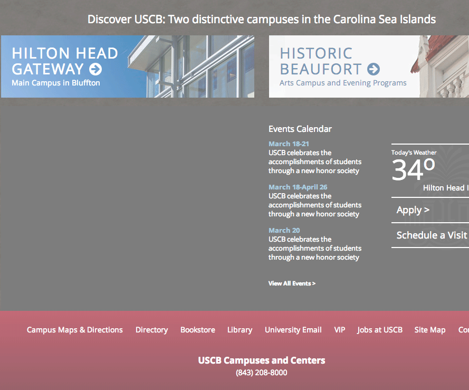Click the arrow icon beside Historic Beaufort
Image resolution: width=469 pixels, height=390 pixels.
[374, 69]
